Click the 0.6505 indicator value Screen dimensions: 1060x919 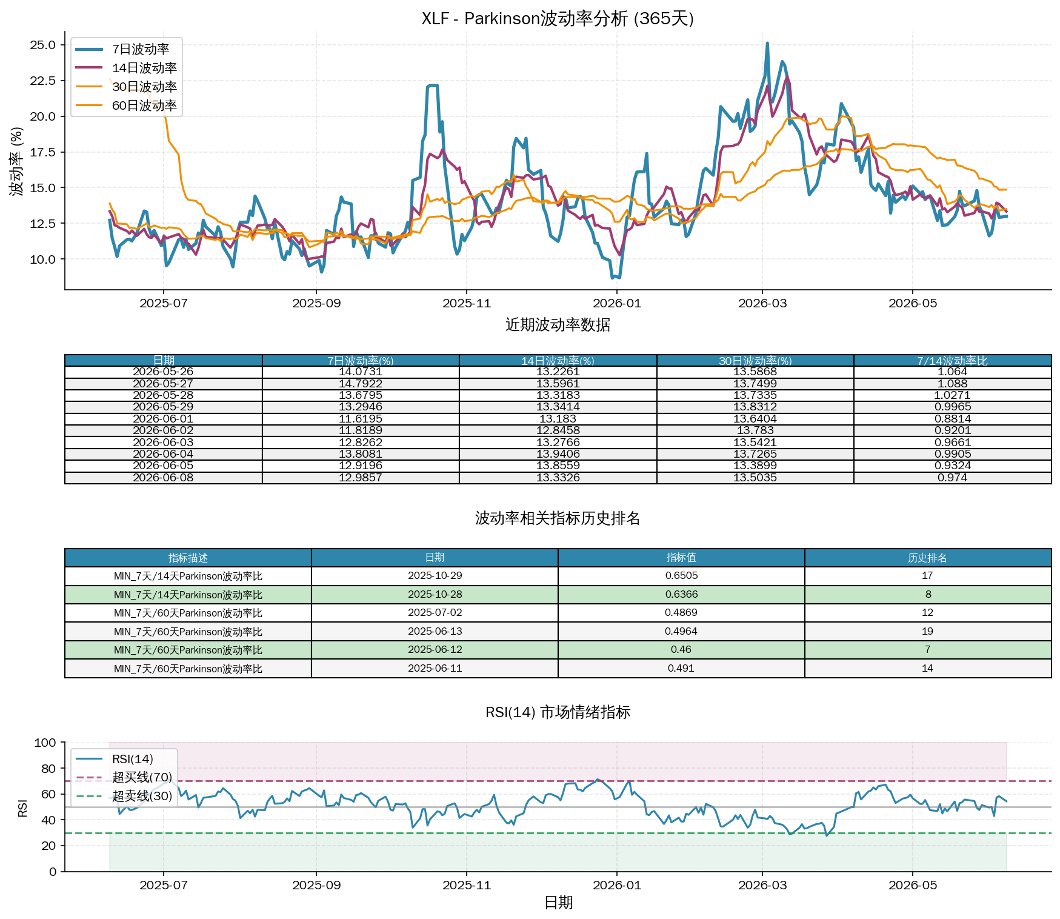(x=681, y=576)
